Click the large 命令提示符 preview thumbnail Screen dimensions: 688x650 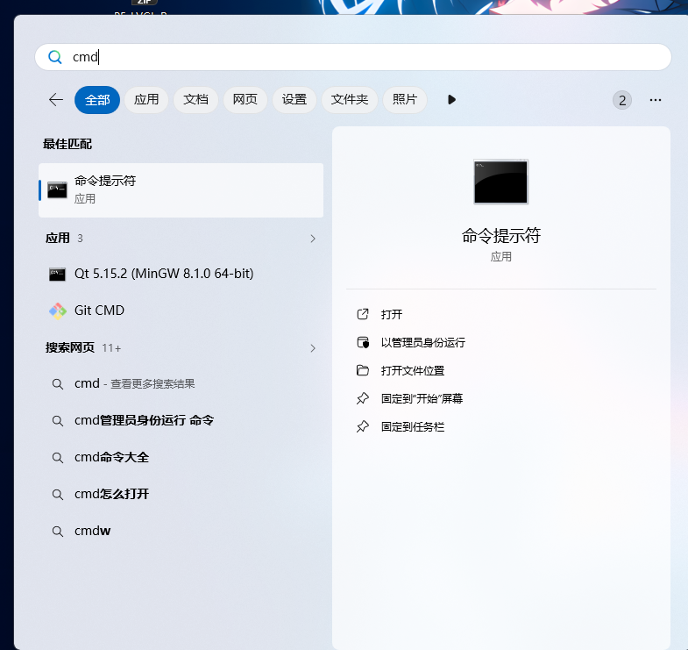click(500, 182)
